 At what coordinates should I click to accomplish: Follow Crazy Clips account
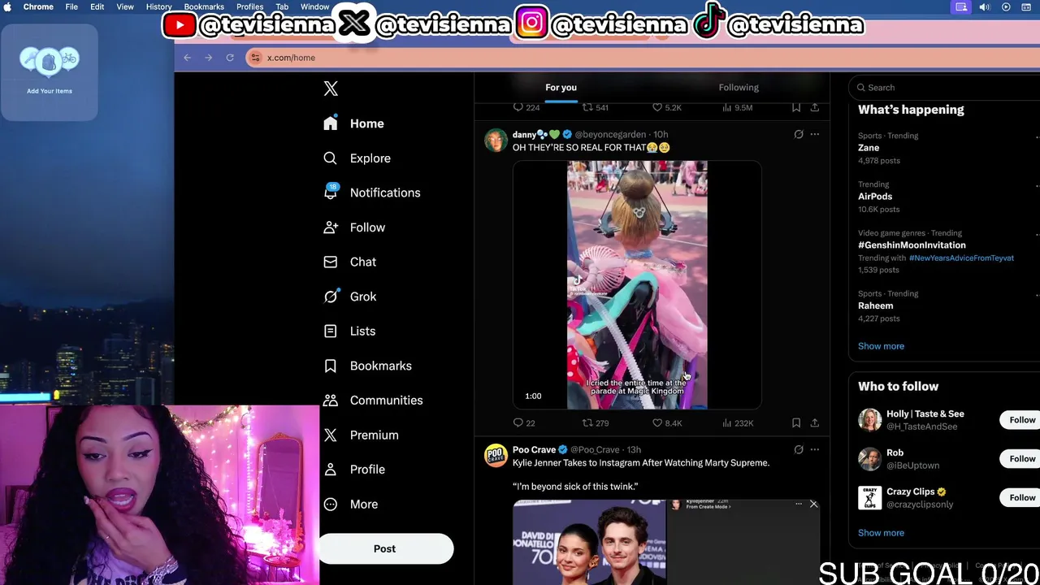coord(1021,497)
